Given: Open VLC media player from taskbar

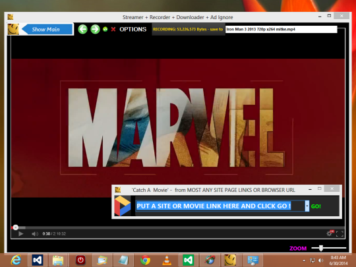Looking at the screenshot, I should [x=167, y=260].
